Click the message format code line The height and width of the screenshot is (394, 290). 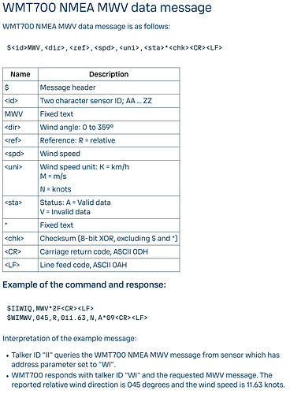[114, 48]
